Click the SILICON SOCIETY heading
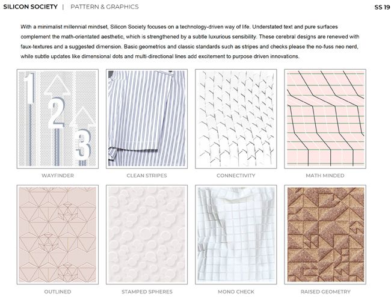This screenshot has width=391, height=297. (31, 7)
